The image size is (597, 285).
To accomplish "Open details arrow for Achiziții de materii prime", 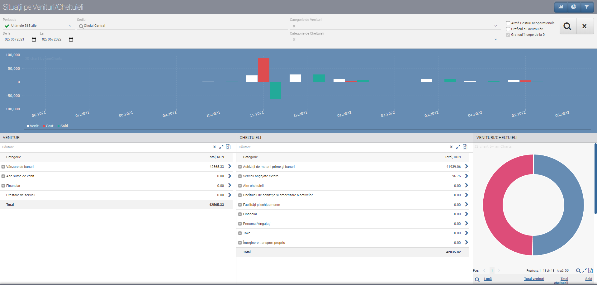I will pos(467,167).
